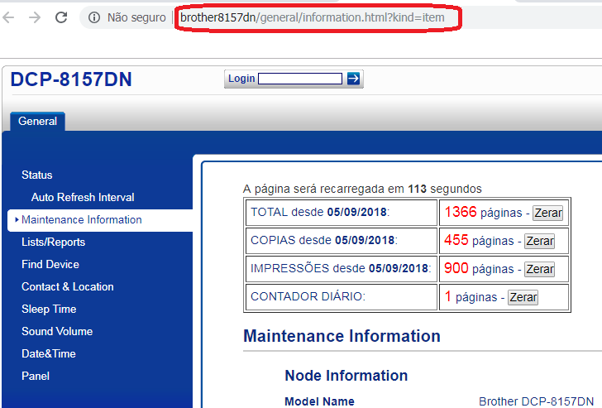The image size is (602, 408).
Task: Click the DCP-8157DN page title
Action: [71, 79]
